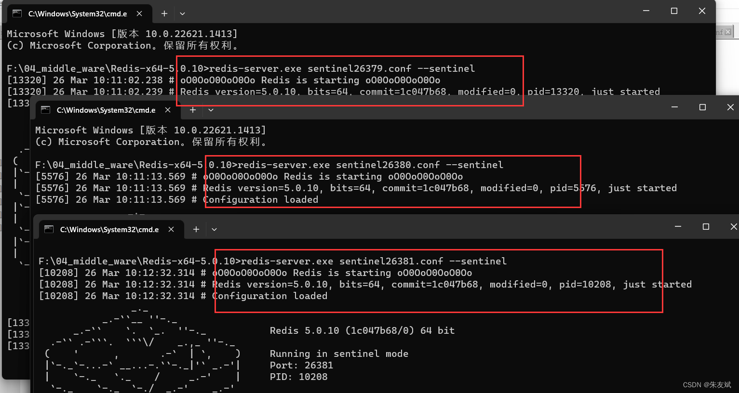
Task: Open a new tab with the plus icon in the top terminal
Action: pos(164,13)
